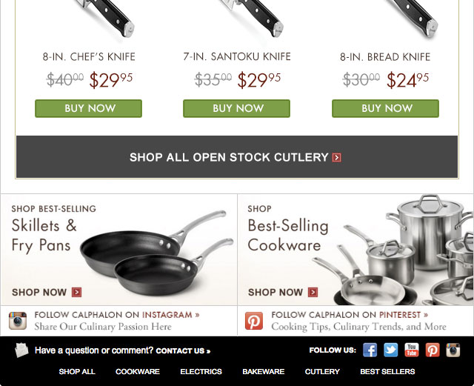Click Shop Now arrow under Skillets & Fry Pans
The width and height of the screenshot is (474, 386).
pyautogui.click(x=76, y=292)
